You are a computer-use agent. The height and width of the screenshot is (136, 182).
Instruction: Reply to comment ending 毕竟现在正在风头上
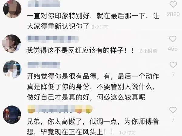click(93, 127)
